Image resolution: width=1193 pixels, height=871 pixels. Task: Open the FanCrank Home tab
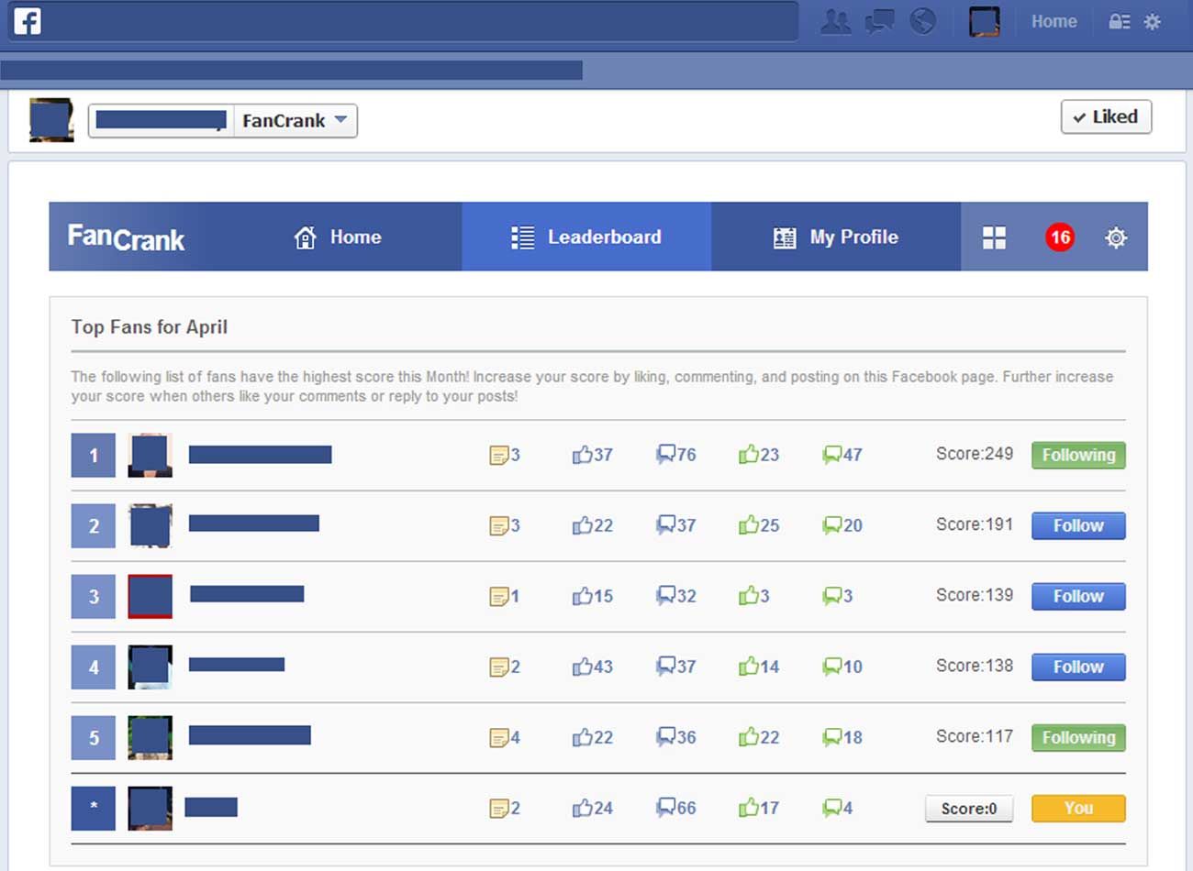[337, 237]
